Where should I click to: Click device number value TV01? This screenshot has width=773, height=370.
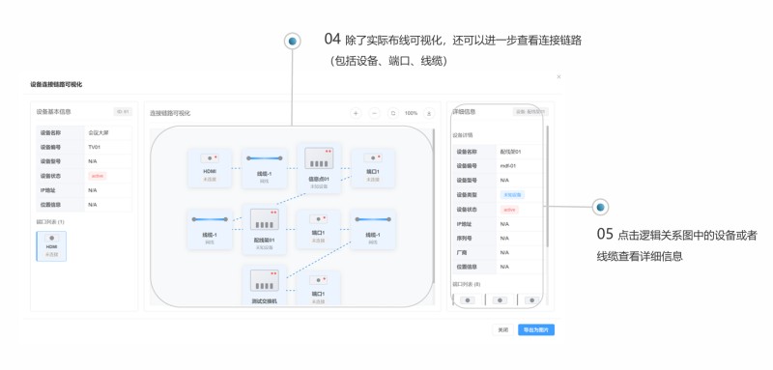point(94,147)
